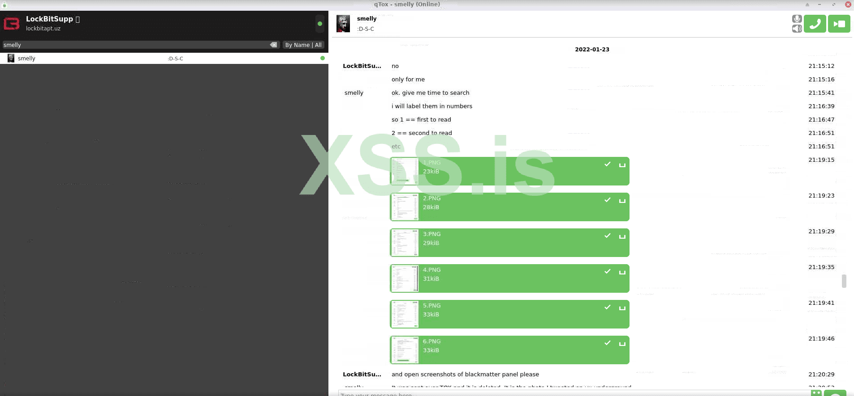Click the 6.PNG file name label
This screenshot has height=396, width=854.
(431, 341)
